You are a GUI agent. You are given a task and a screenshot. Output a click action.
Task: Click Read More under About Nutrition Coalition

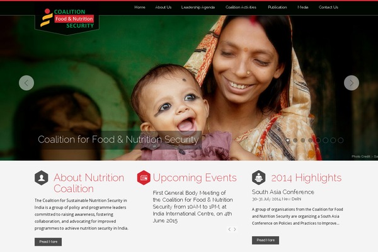pos(49,242)
